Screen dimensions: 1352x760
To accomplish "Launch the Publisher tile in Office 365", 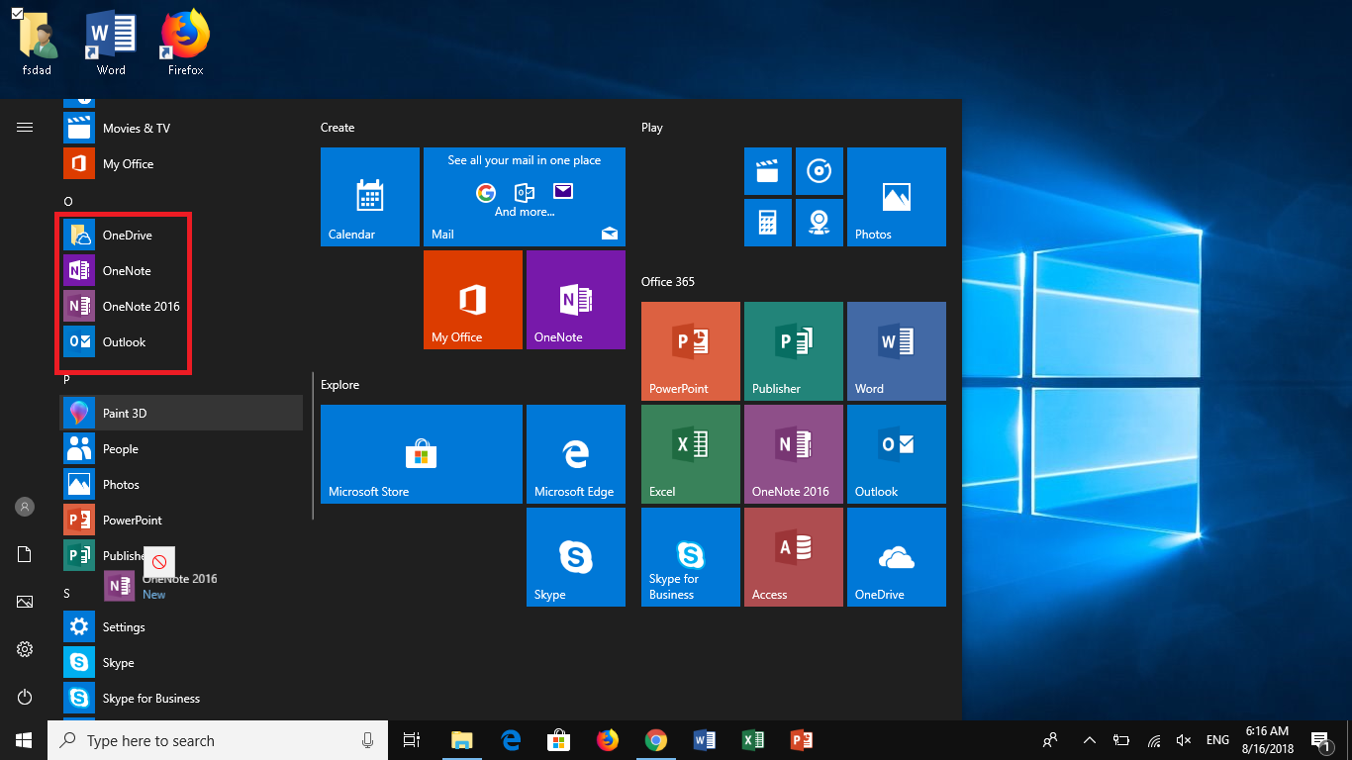I will point(794,351).
